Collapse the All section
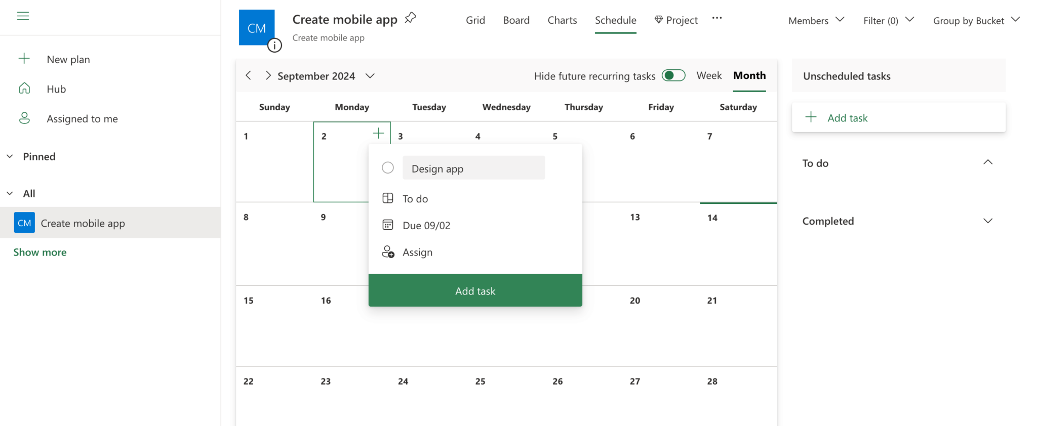Image resolution: width=1037 pixels, height=426 pixels. pos(10,193)
